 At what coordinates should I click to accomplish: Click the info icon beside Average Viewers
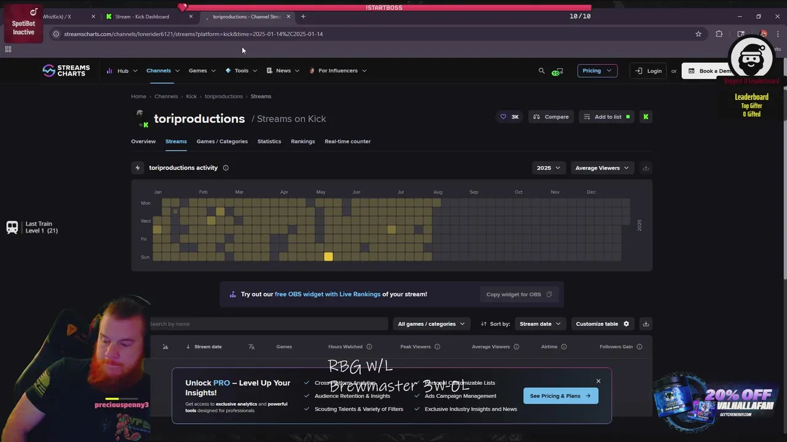516,347
